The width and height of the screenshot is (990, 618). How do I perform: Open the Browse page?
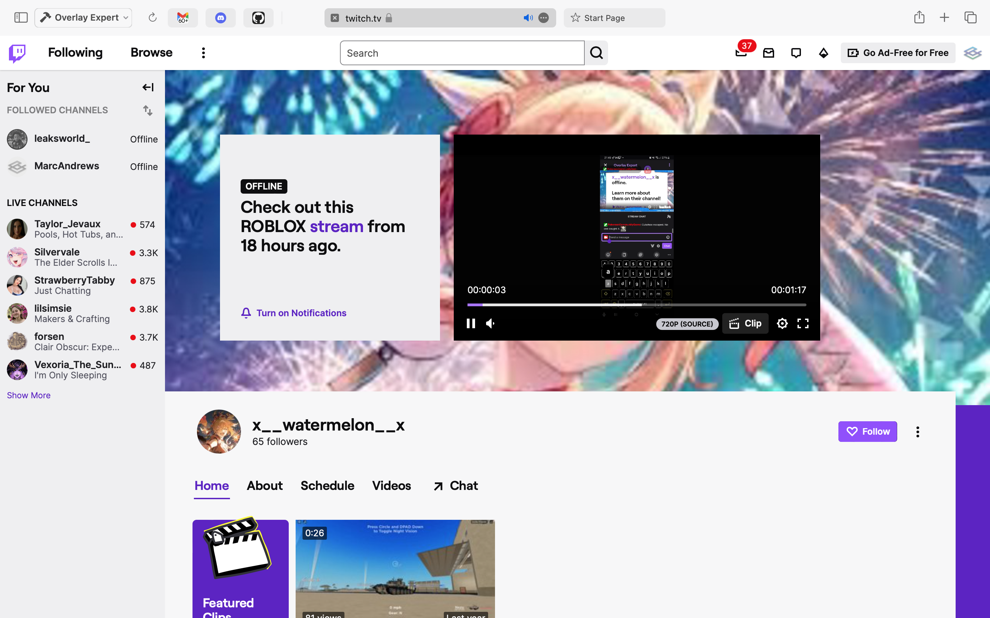click(x=151, y=53)
